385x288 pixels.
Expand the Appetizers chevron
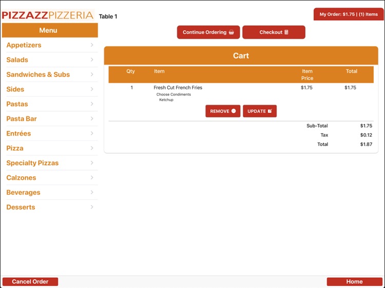tap(92, 45)
